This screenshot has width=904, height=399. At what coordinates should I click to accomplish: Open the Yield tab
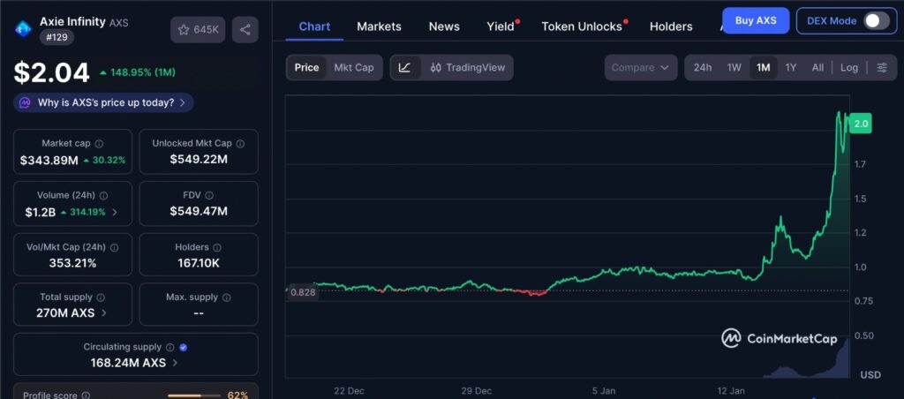point(501,26)
